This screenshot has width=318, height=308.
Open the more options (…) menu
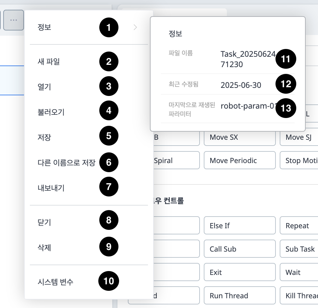point(14,20)
